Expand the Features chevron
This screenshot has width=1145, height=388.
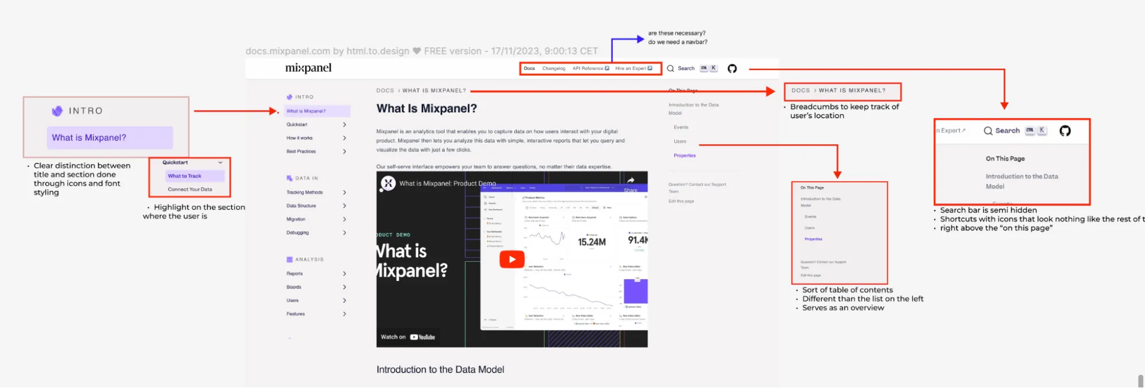(344, 314)
